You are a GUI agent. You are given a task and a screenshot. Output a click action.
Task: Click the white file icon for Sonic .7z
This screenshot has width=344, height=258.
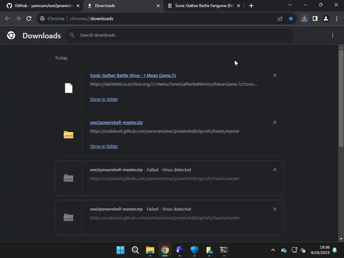[x=69, y=88]
